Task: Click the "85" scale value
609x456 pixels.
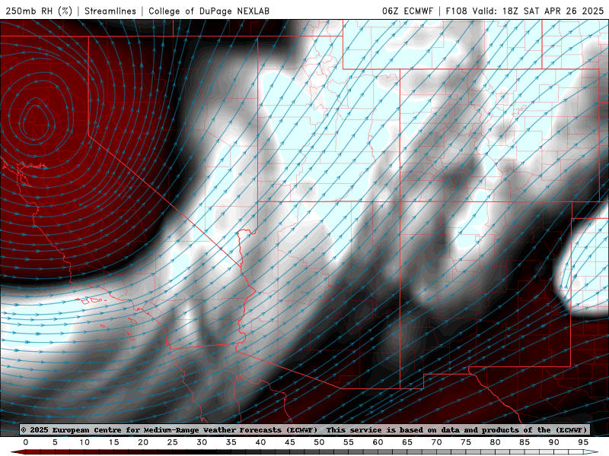Action: click(x=525, y=442)
